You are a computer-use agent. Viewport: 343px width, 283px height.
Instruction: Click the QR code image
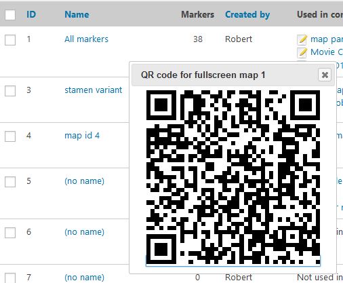[x=233, y=177]
